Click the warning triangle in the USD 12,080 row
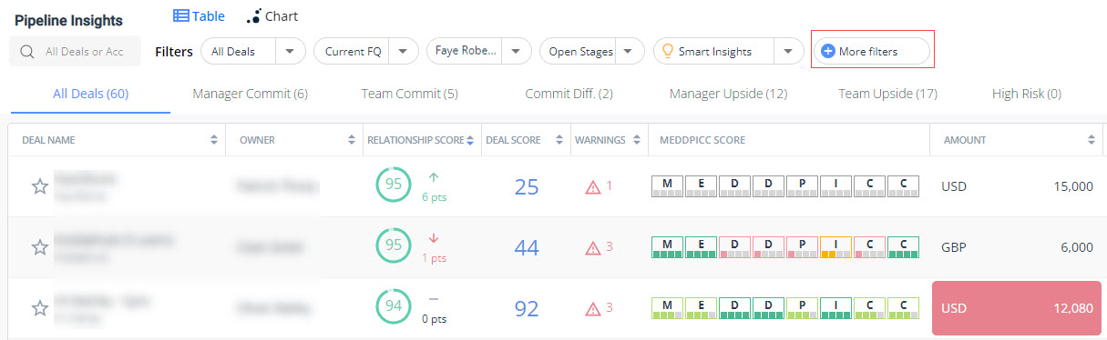 (593, 308)
